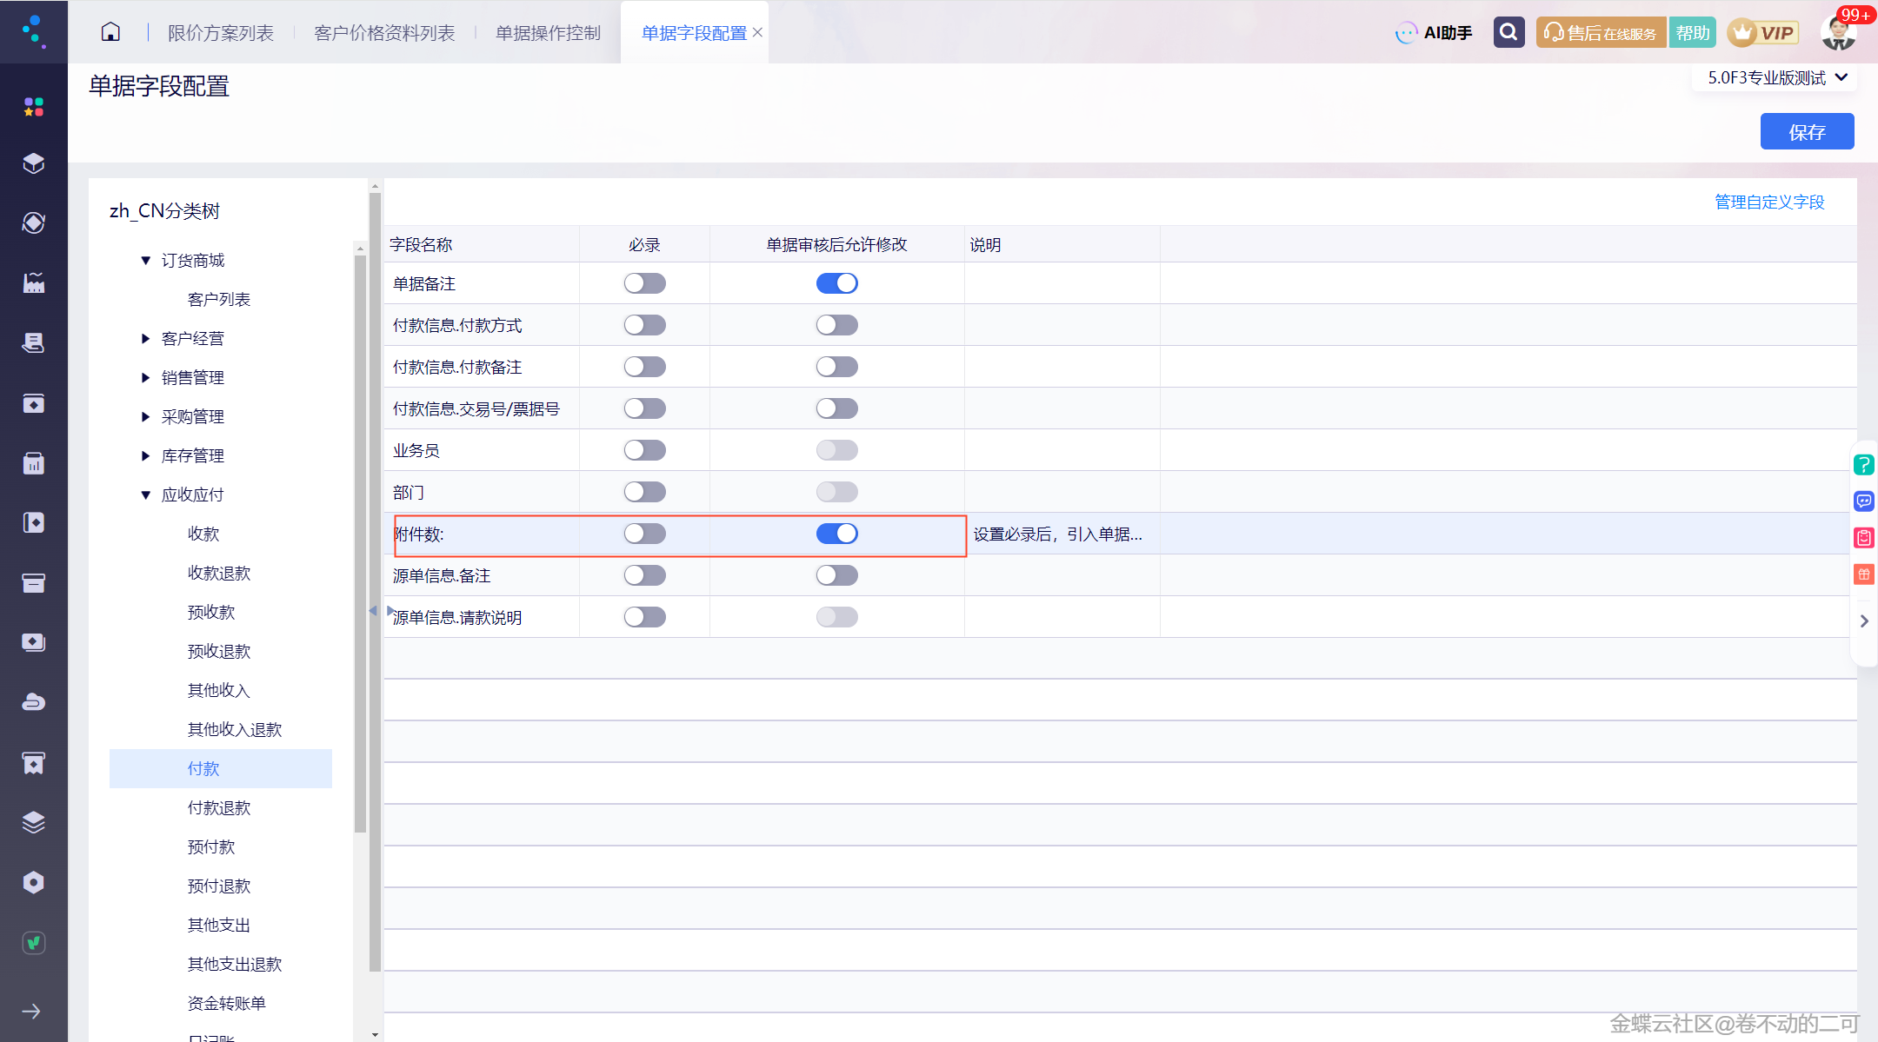Screen dimensions: 1878x1042
Task: Open the factory icon in sidebar
Action: click(x=33, y=282)
